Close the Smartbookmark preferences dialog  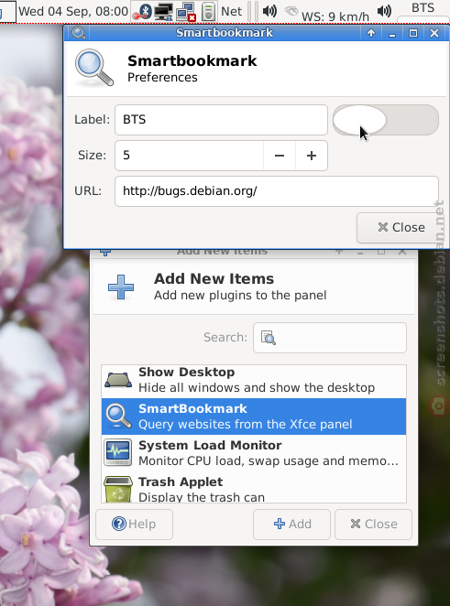pos(401,228)
